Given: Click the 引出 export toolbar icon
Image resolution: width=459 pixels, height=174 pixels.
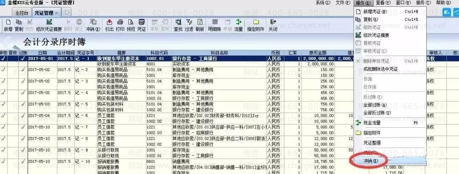Looking at the screenshot, I should point(109,25).
